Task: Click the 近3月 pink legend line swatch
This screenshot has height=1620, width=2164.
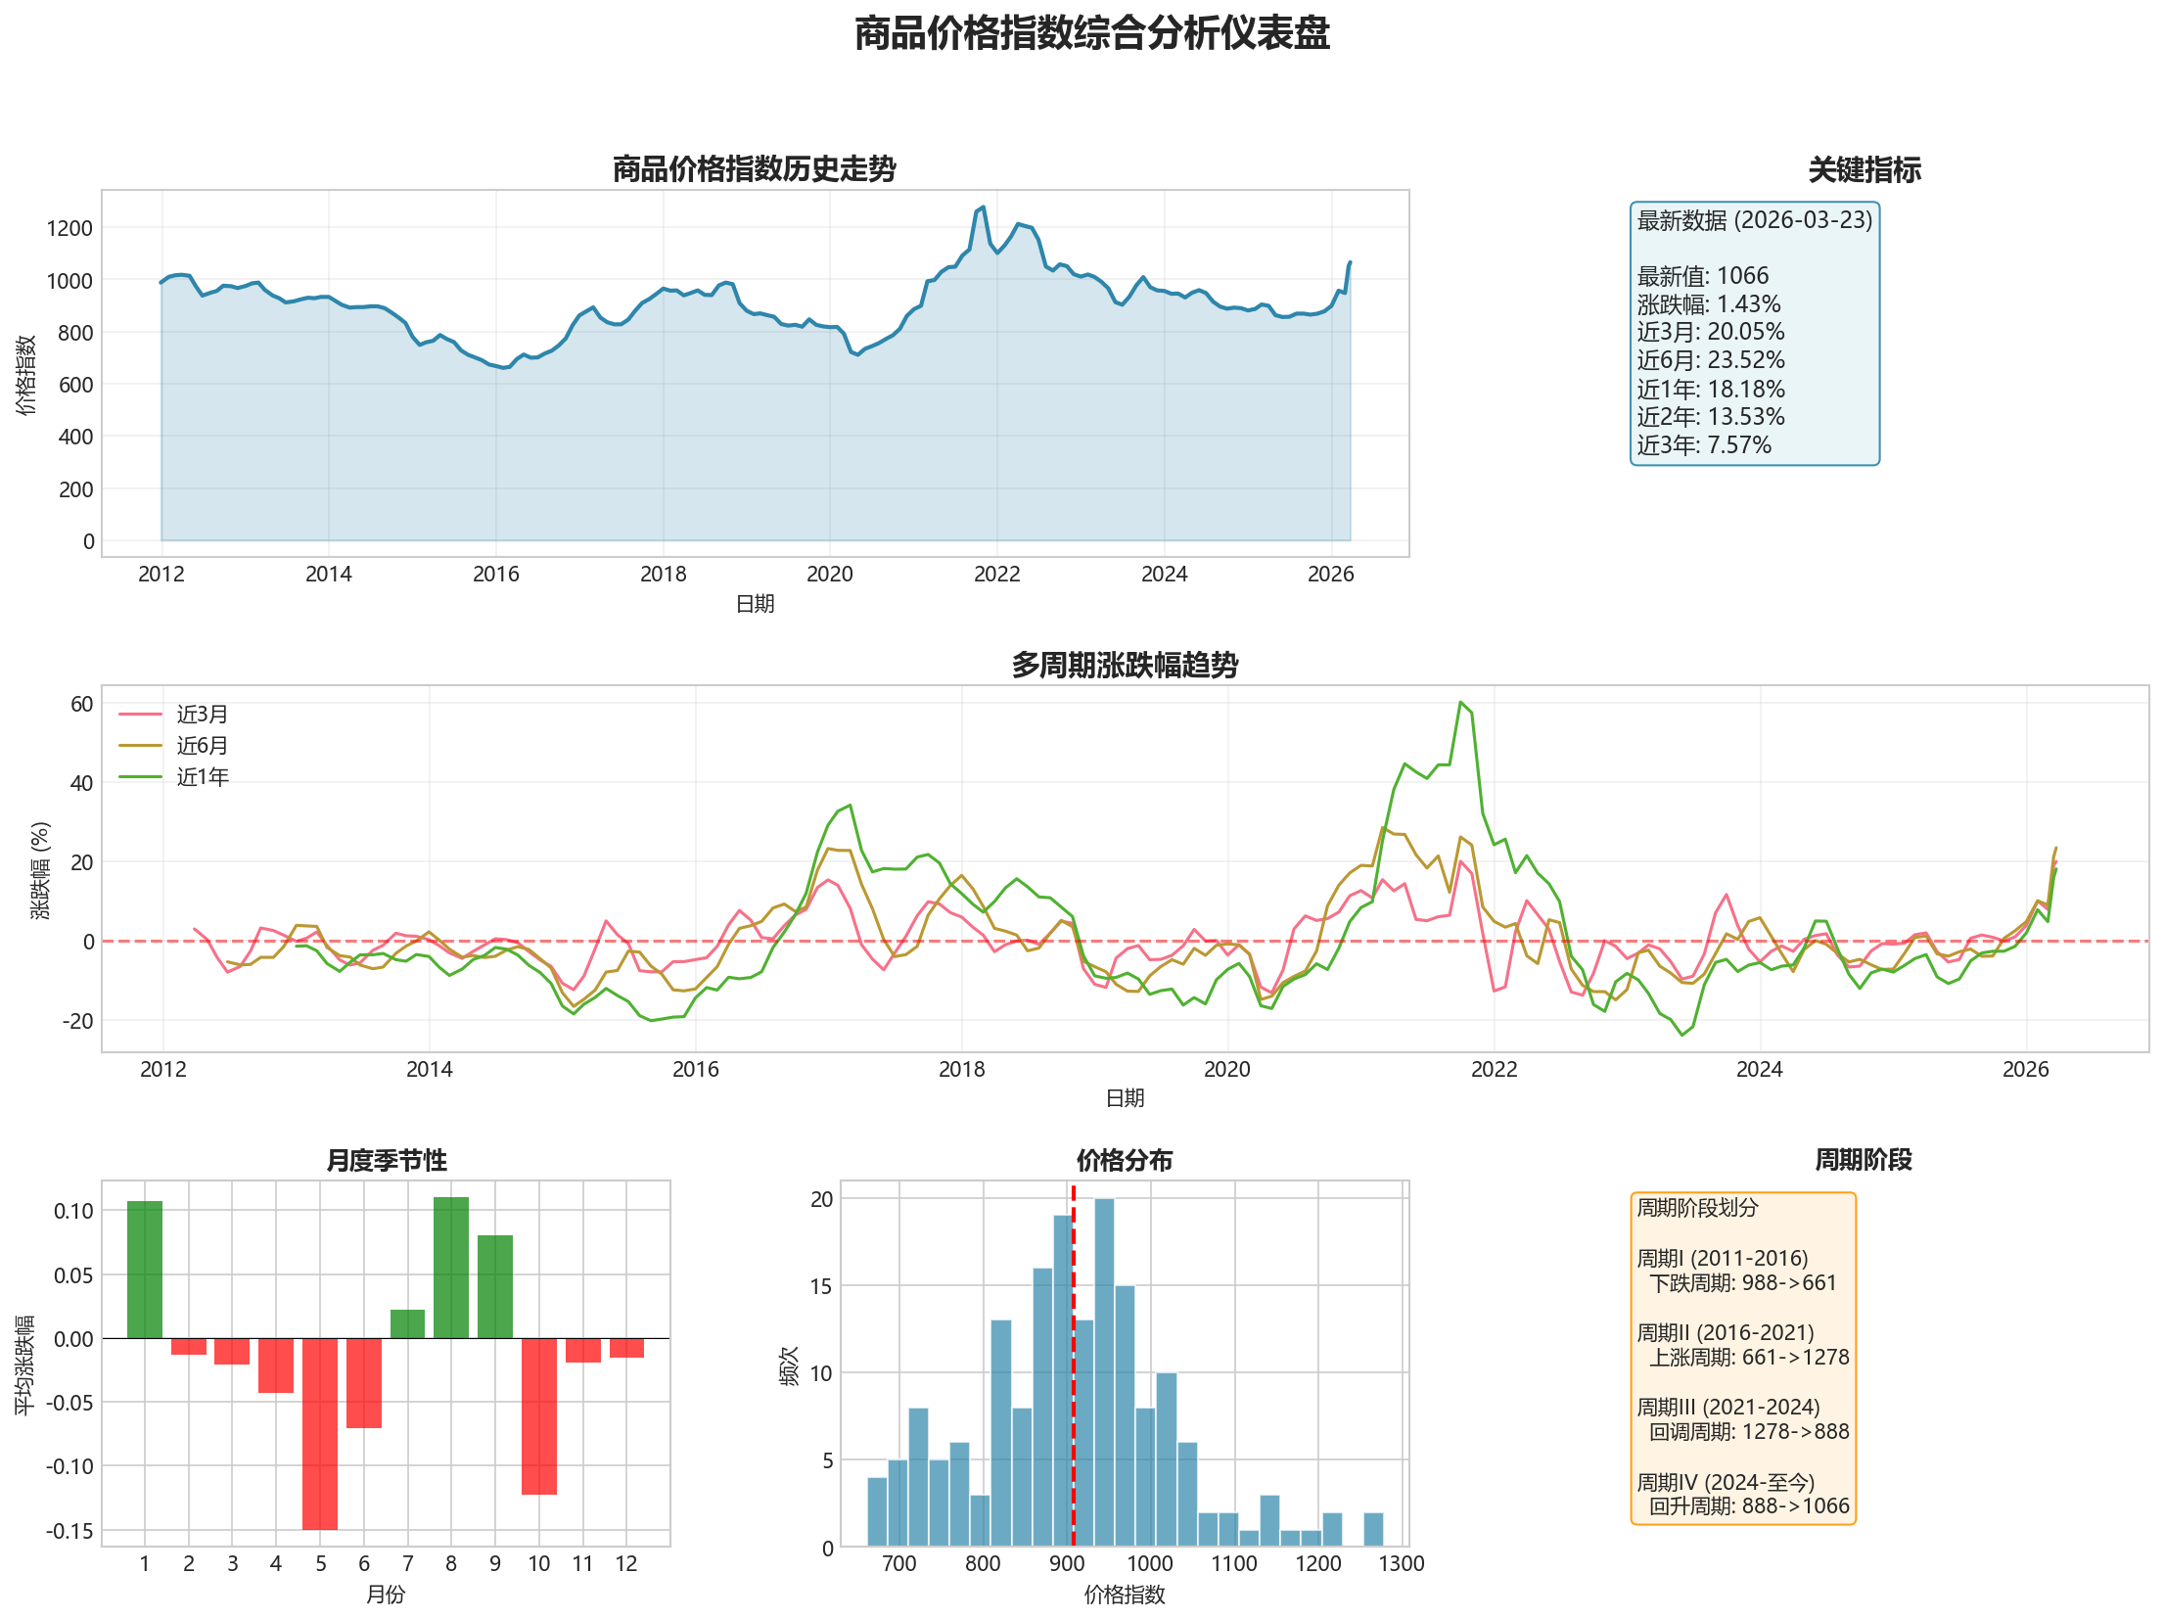Action: 140,715
